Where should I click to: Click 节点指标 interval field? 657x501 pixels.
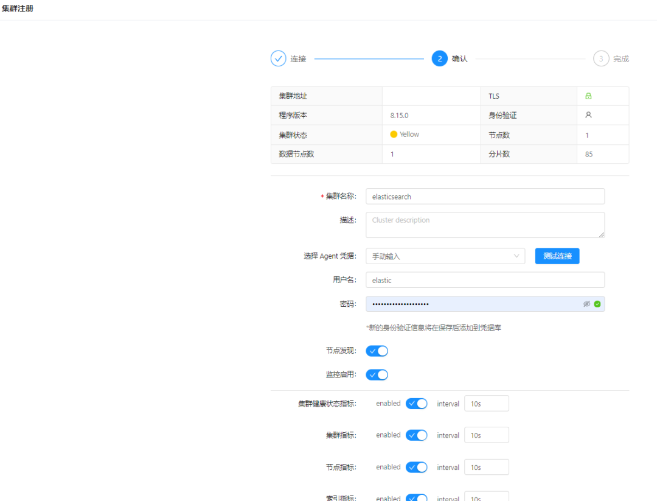pos(487,467)
